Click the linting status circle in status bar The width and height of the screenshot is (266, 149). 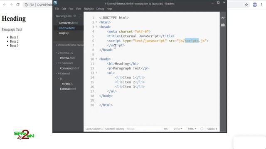click(202, 129)
